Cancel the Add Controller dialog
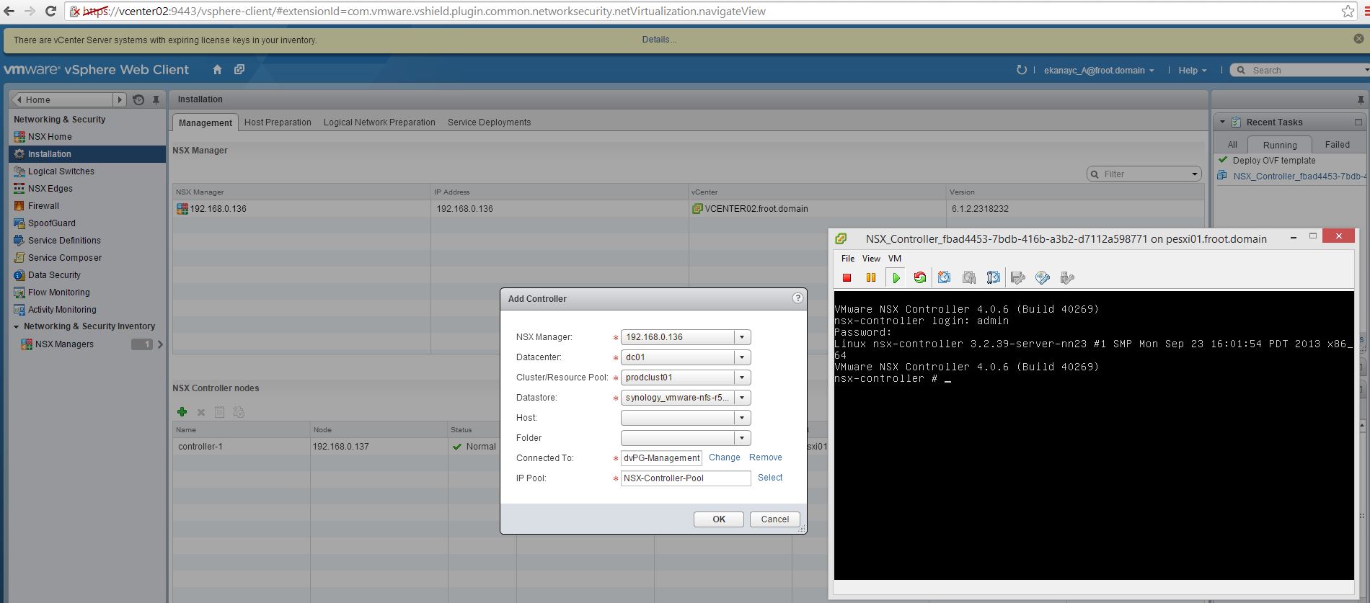The height and width of the screenshot is (603, 1370). (774, 519)
